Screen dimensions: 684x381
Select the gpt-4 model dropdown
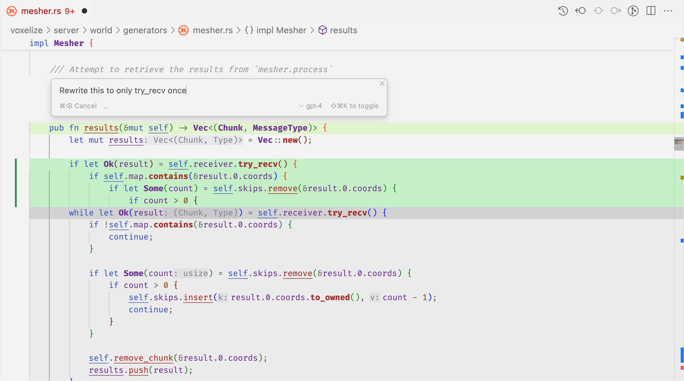(x=310, y=105)
